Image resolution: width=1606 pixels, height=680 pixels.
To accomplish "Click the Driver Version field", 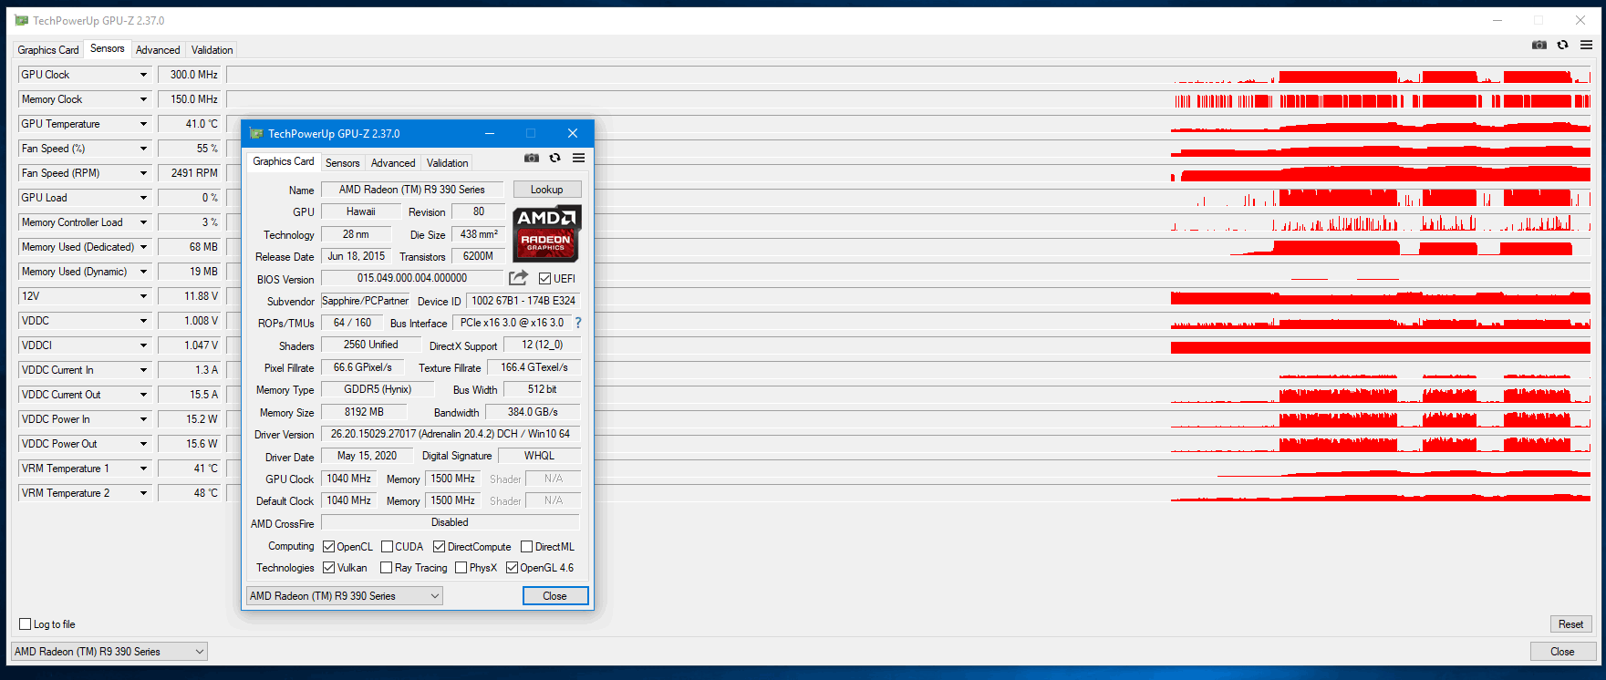I will [x=451, y=434].
